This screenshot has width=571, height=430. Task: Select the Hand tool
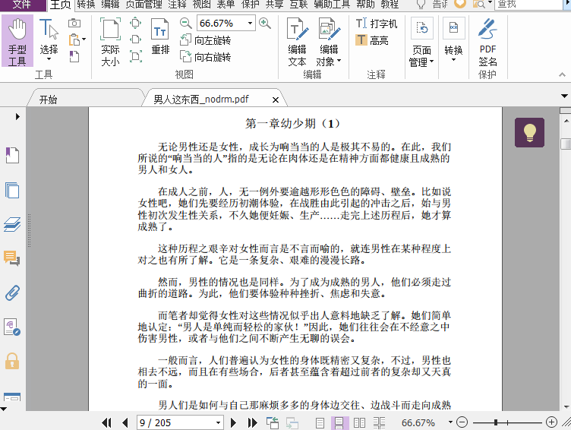tap(17, 41)
